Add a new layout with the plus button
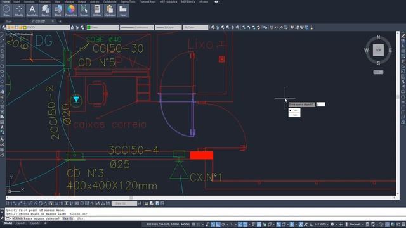This screenshot has width=406, height=228. (x=45, y=224)
